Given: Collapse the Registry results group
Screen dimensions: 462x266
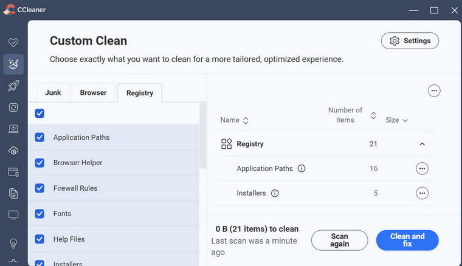Looking at the screenshot, I should (x=422, y=144).
